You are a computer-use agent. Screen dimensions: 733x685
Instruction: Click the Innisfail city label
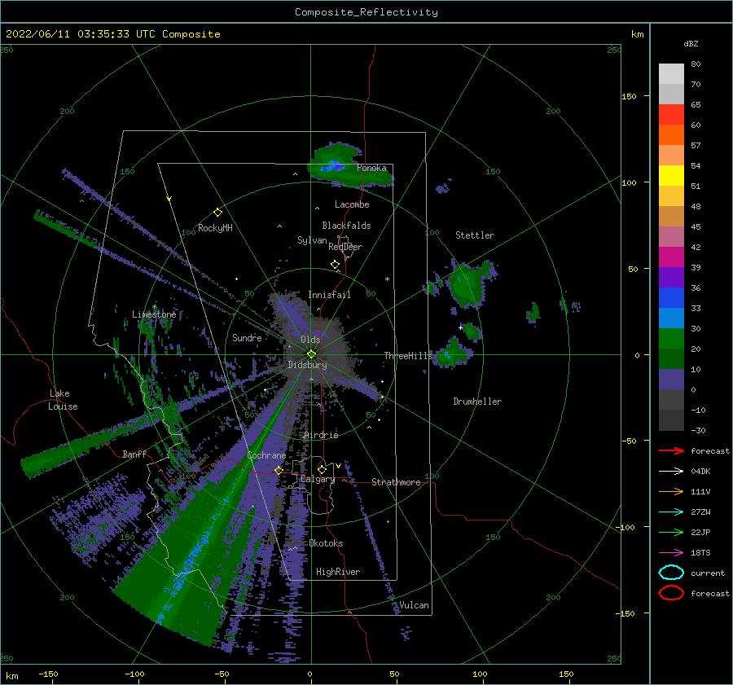pos(329,295)
